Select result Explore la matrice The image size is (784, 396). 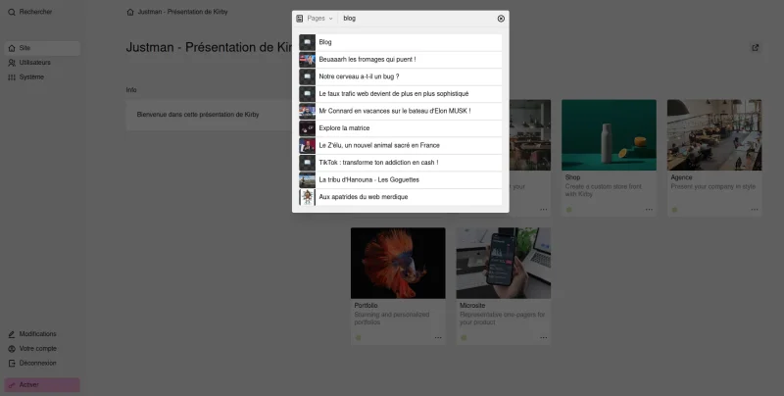click(x=401, y=128)
